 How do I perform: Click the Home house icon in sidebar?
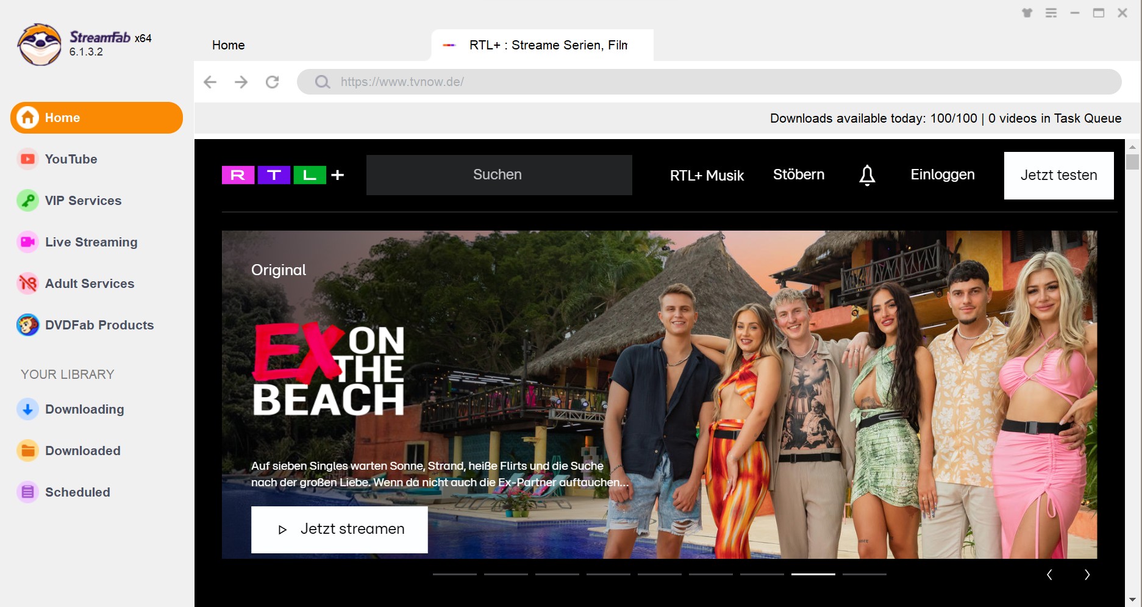[x=27, y=118]
